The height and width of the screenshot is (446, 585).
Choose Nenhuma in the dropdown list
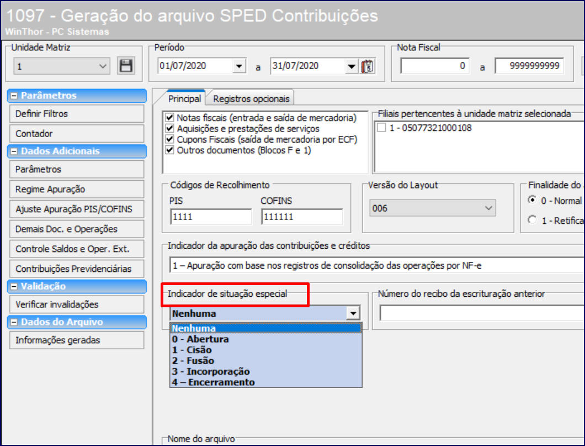265,328
